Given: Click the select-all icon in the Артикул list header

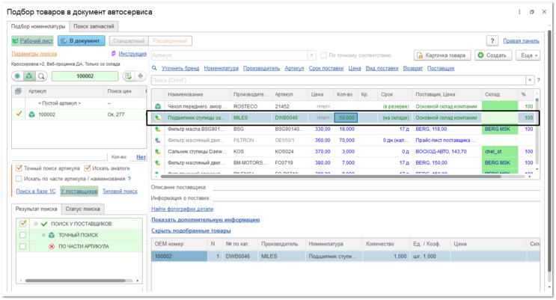Looking at the screenshot, I should point(18,91).
